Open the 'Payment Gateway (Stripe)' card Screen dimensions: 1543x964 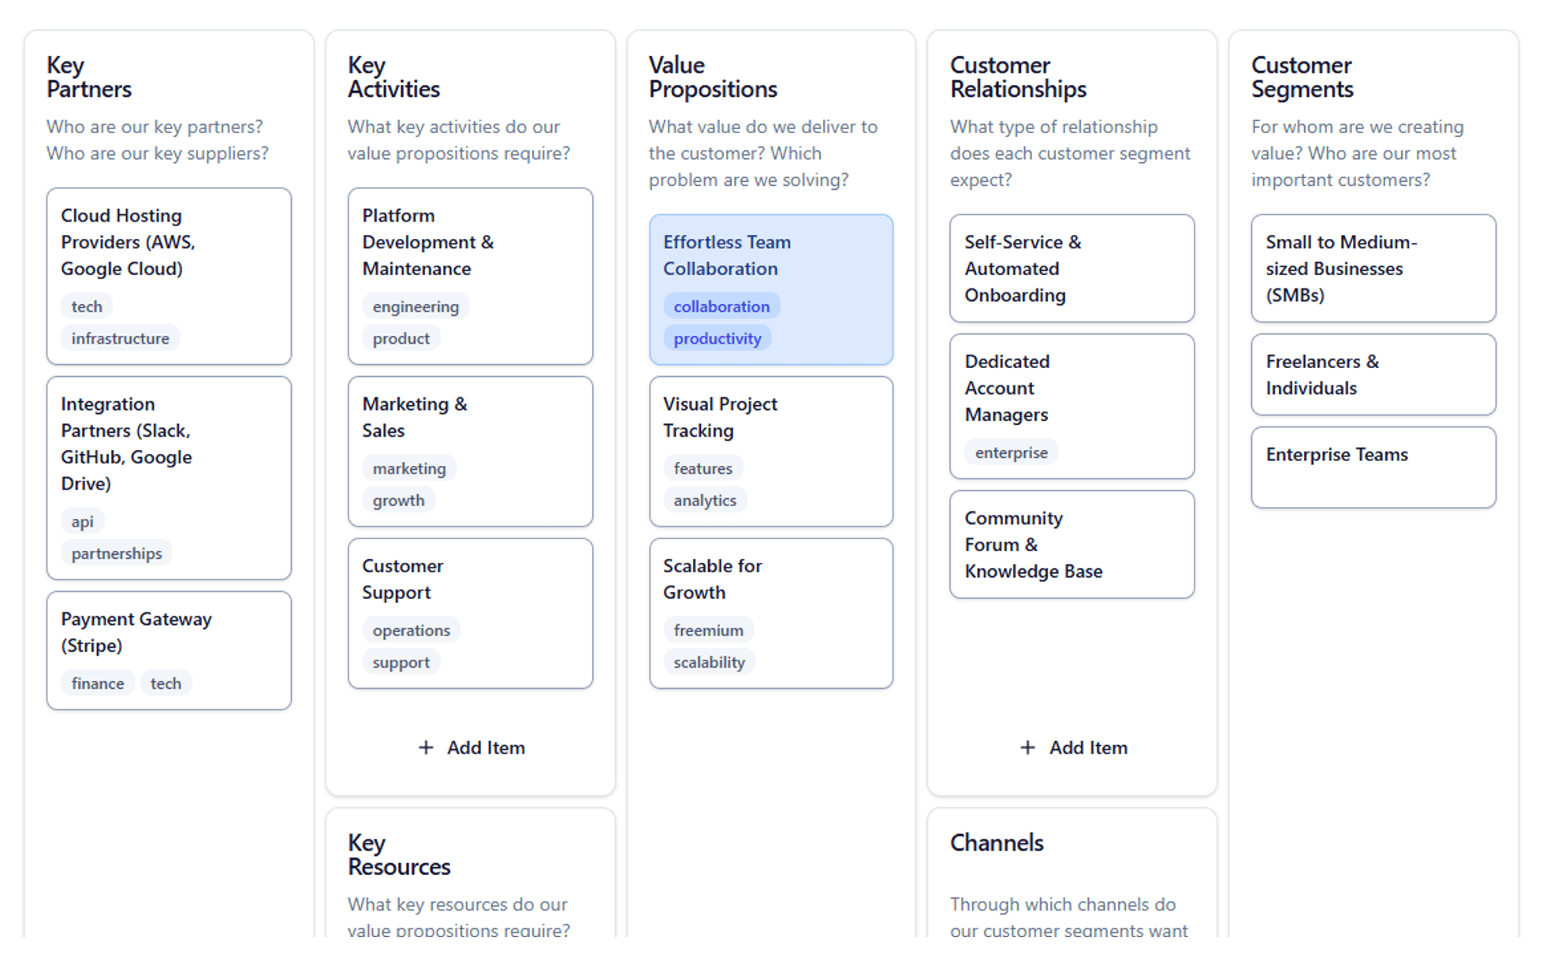coord(169,649)
